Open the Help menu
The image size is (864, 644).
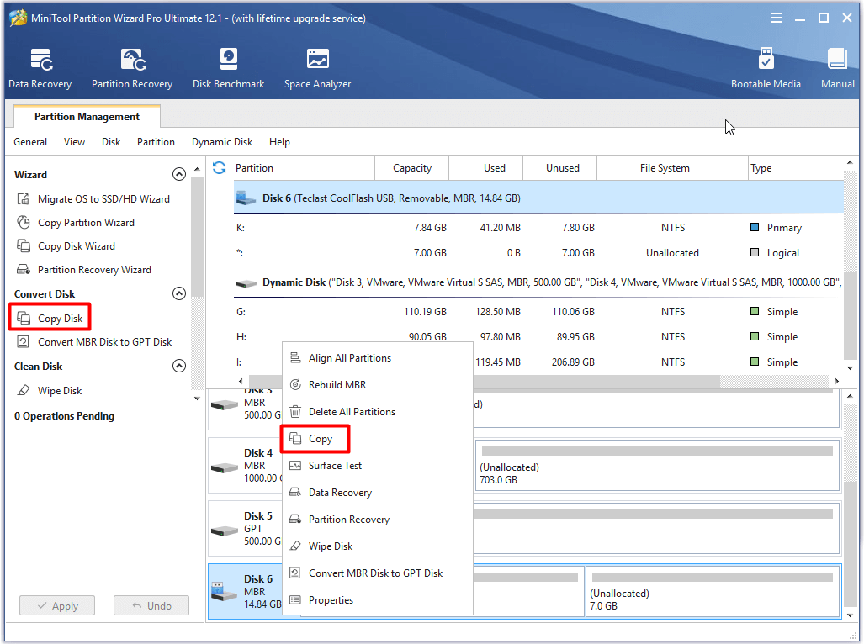(x=279, y=142)
